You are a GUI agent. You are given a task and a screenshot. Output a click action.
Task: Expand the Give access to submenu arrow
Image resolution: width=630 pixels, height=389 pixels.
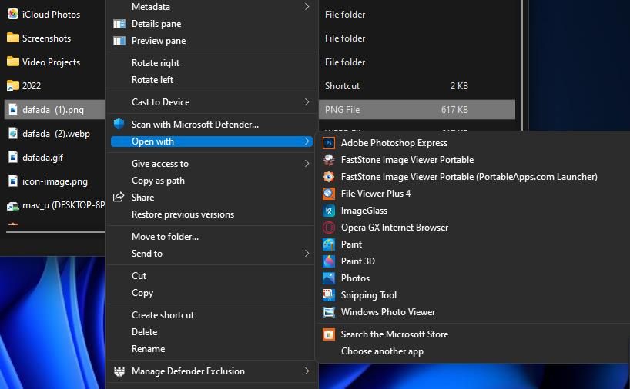pyautogui.click(x=307, y=163)
